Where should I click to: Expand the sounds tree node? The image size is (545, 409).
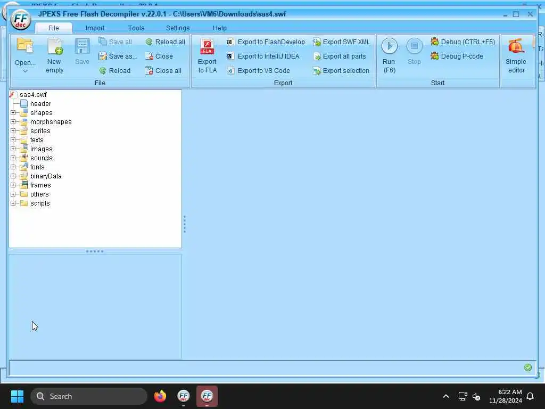[x=13, y=158]
